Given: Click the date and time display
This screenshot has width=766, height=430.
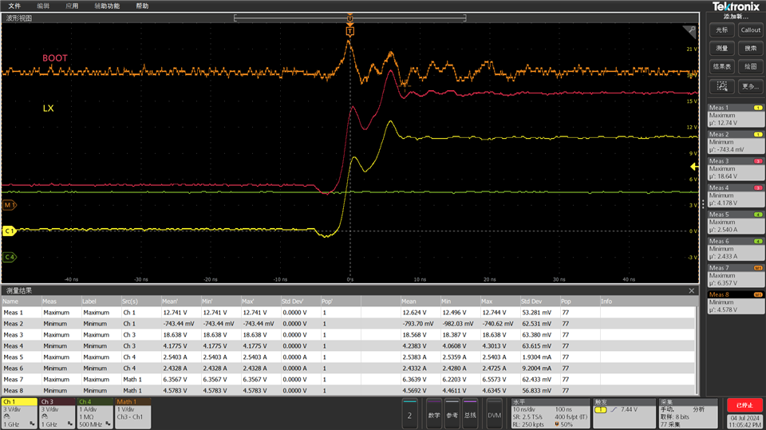Looking at the screenshot, I should tap(744, 422).
